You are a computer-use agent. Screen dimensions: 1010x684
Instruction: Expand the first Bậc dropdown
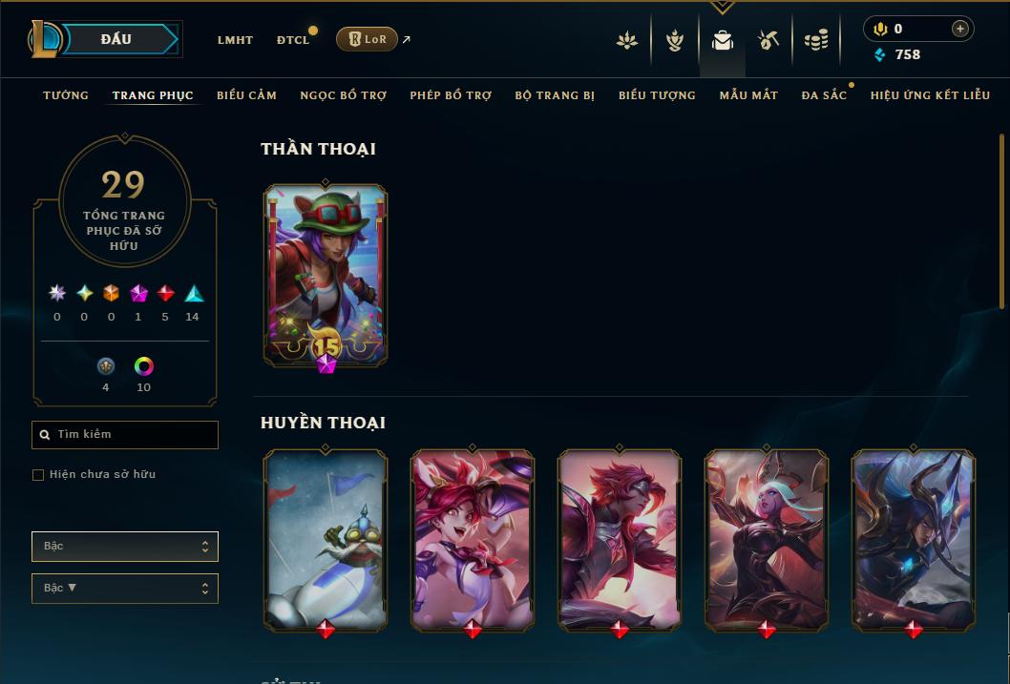tap(125, 547)
